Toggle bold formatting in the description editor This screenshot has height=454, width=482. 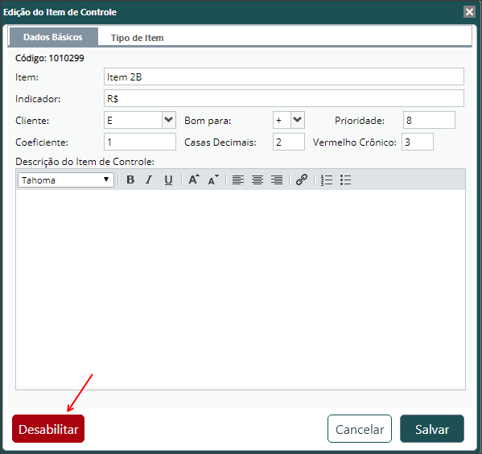point(130,180)
